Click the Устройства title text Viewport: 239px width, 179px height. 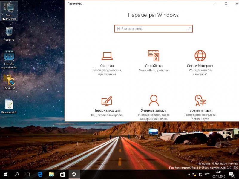154,66
